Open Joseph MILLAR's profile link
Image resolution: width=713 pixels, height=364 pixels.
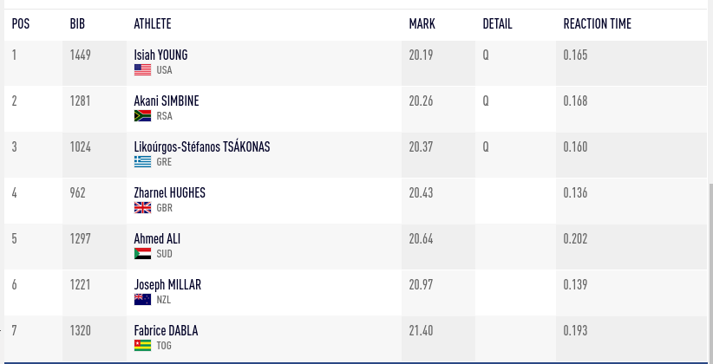click(x=167, y=284)
